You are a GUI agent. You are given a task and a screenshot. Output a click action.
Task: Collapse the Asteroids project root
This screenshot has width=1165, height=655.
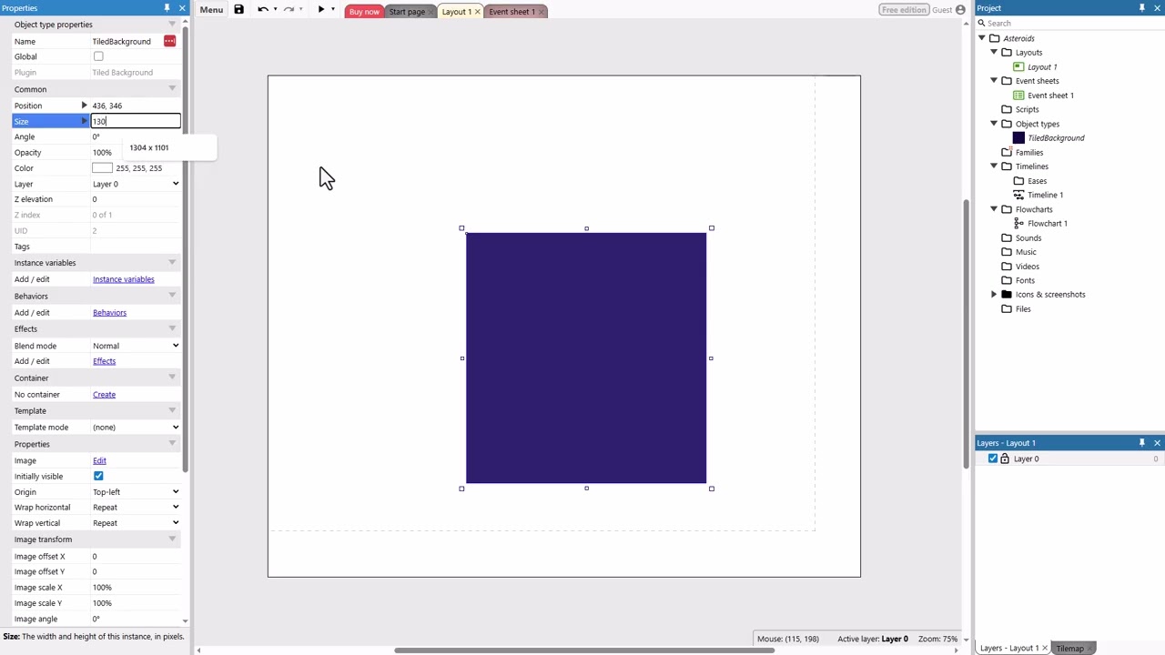coord(982,38)
